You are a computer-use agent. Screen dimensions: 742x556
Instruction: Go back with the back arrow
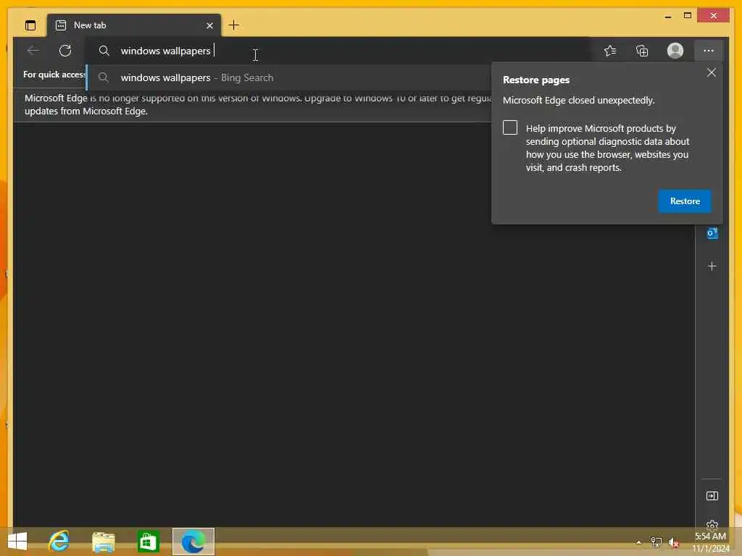click(33, 50)
